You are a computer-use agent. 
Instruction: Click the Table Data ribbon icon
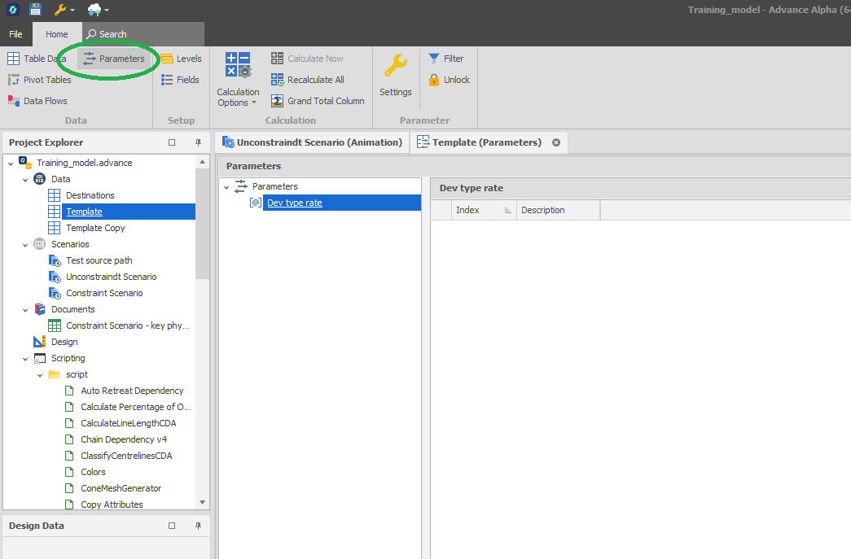click(x=14, y=59)
